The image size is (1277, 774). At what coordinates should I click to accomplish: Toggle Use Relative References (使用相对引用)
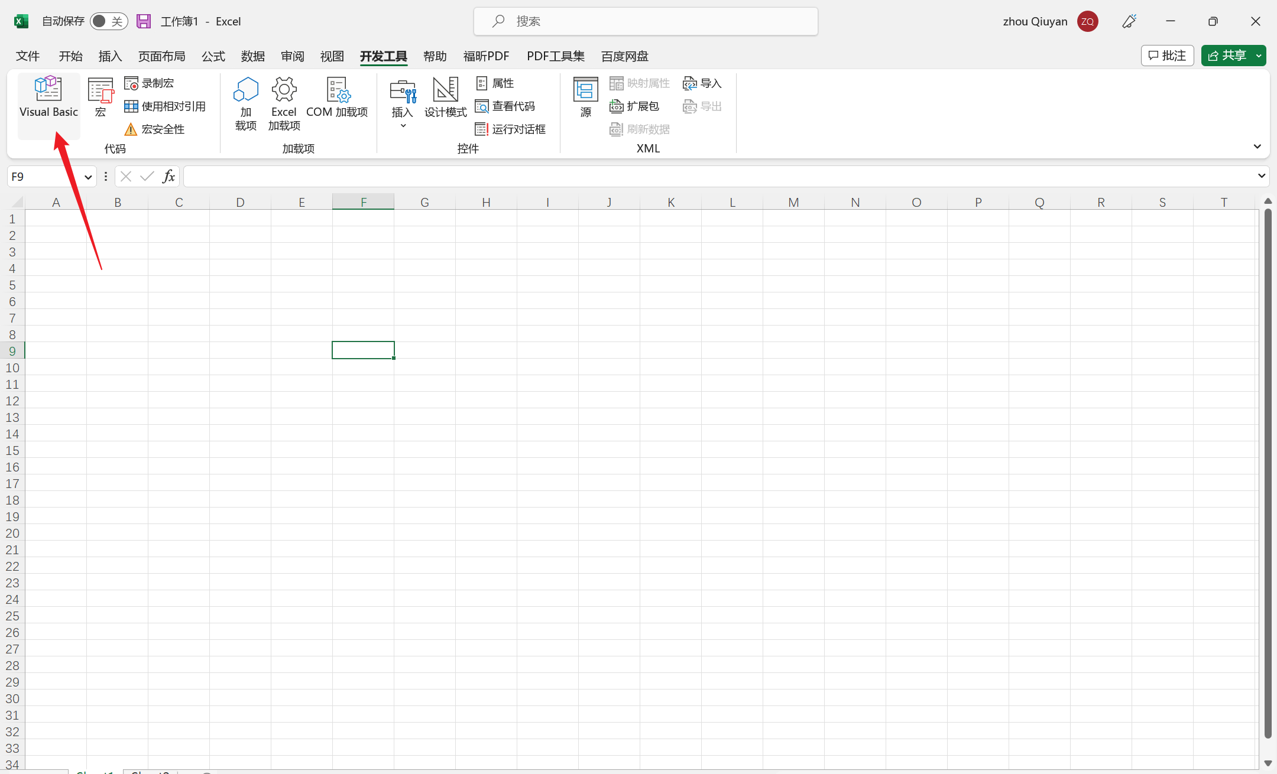point(165,106)
